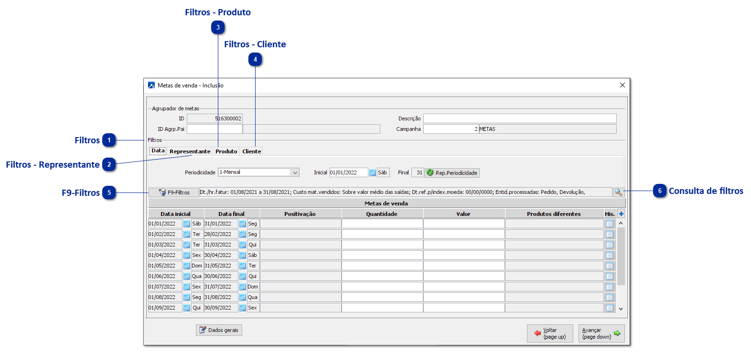The image size is (751, 353).
Task: Close the Metas de venda window
Action: point(622,85)
